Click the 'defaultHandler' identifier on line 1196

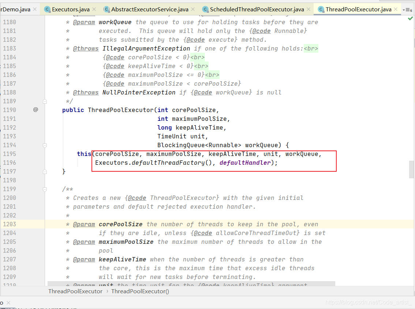(x=245, y=163)
